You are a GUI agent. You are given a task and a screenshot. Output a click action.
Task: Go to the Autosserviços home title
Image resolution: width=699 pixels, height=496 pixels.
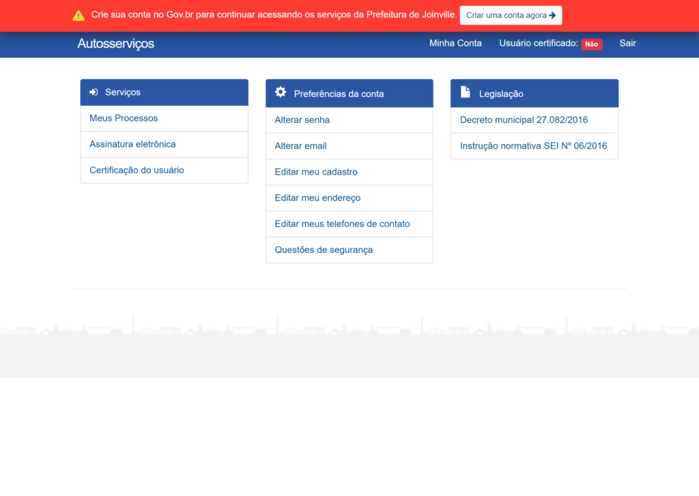[115, 44]
